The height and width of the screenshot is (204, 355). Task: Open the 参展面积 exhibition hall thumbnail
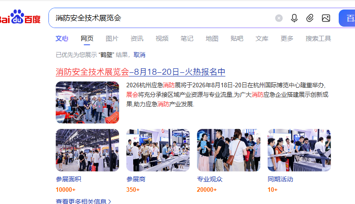87,150
